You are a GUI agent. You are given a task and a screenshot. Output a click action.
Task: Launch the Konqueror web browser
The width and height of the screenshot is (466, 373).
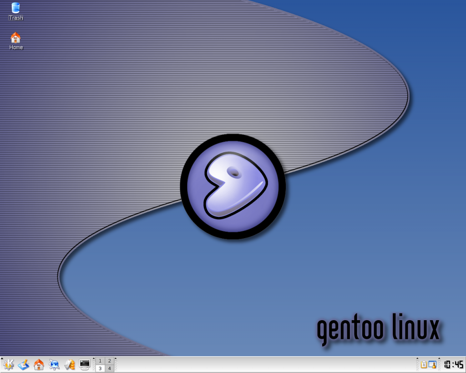tap(54, 364)
